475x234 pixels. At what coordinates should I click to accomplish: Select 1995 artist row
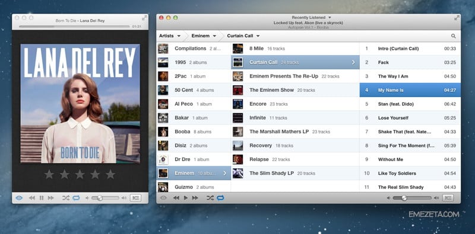click(194, 62)
